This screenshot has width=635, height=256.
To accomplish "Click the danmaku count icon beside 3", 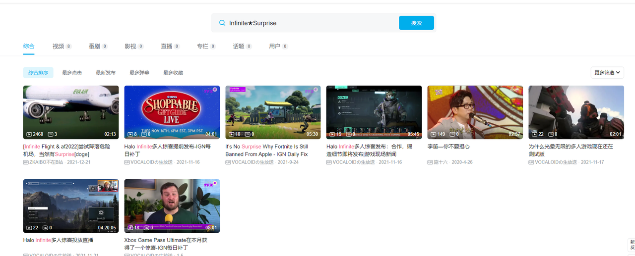I will [x=50, y=134].
